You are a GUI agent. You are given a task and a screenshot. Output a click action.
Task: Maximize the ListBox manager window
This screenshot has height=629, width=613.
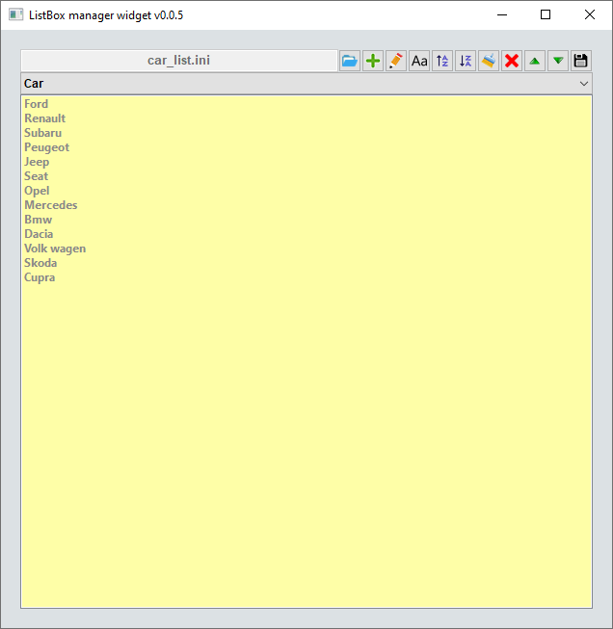pos(546,14)
